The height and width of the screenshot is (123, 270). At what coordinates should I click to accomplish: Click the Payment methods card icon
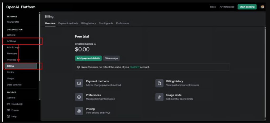pos(79,83)
